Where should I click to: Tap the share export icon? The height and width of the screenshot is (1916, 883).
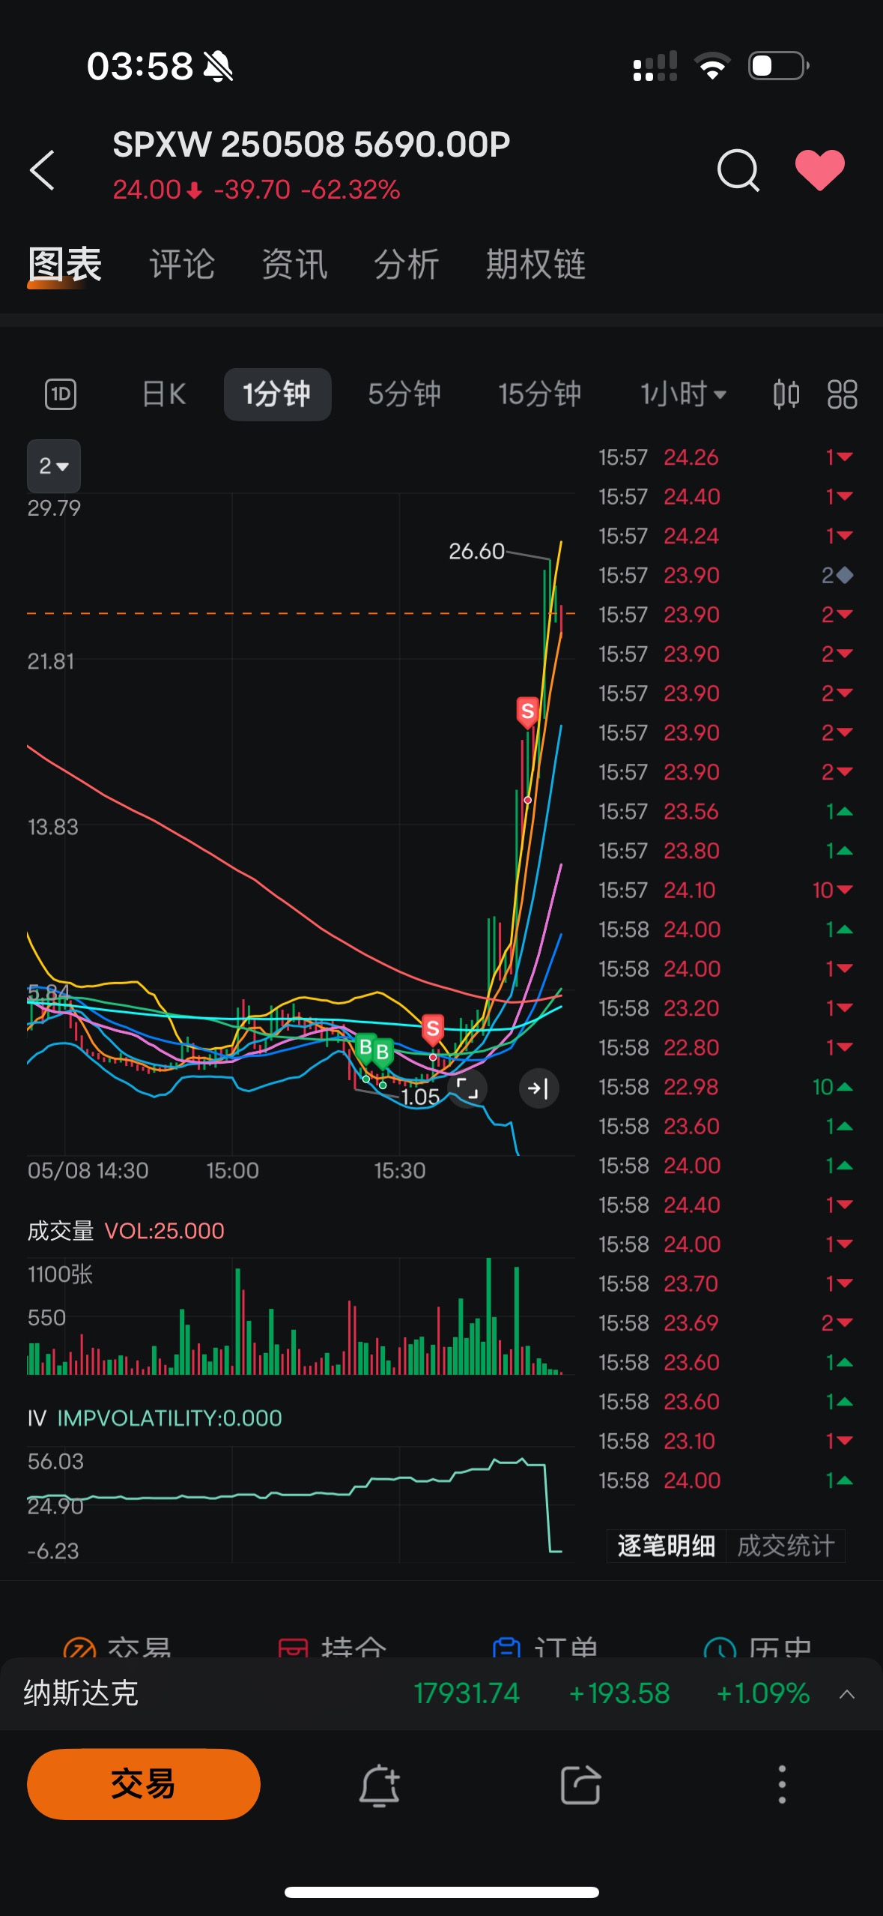[581, 1785]
